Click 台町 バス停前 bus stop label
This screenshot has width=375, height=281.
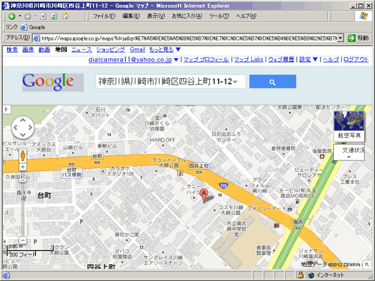pyautogui.click(x=71, y=172)
